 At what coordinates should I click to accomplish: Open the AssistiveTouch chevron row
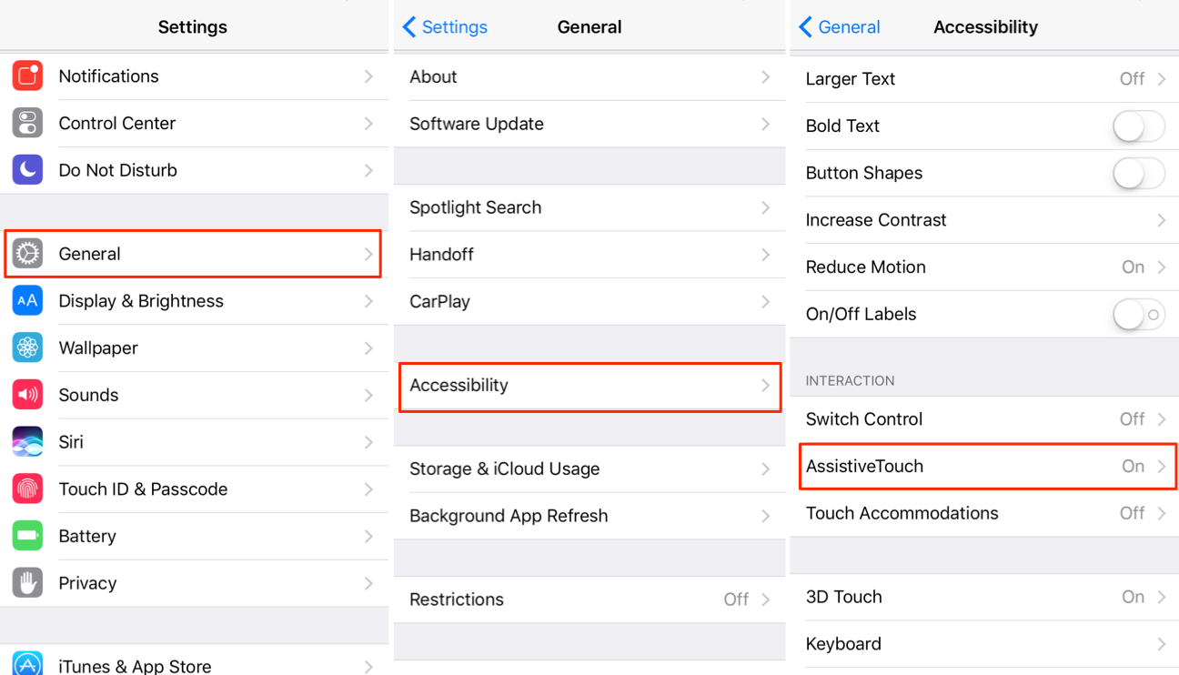[x=1161, y=467]
